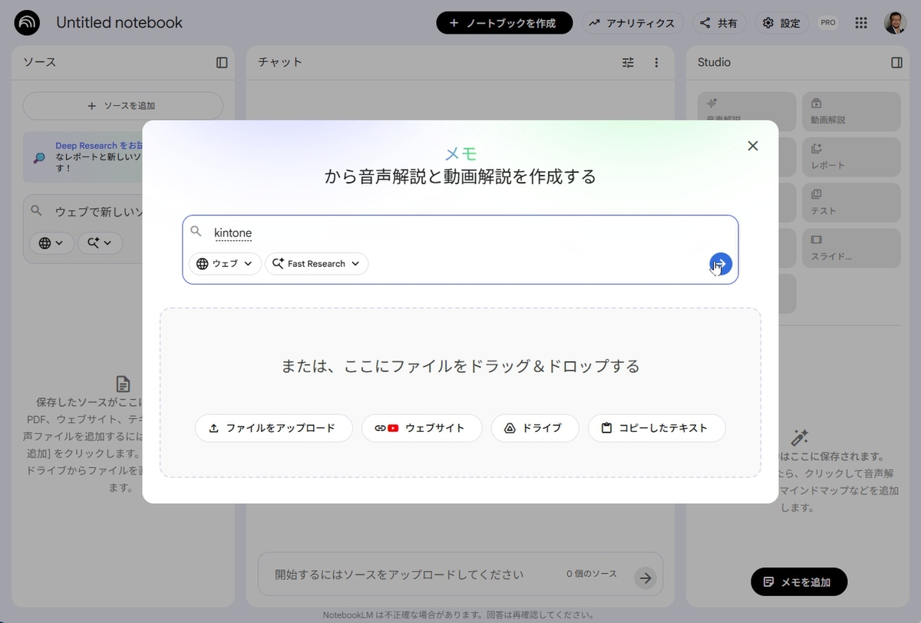Select the レポート report tile

(851, 157)
